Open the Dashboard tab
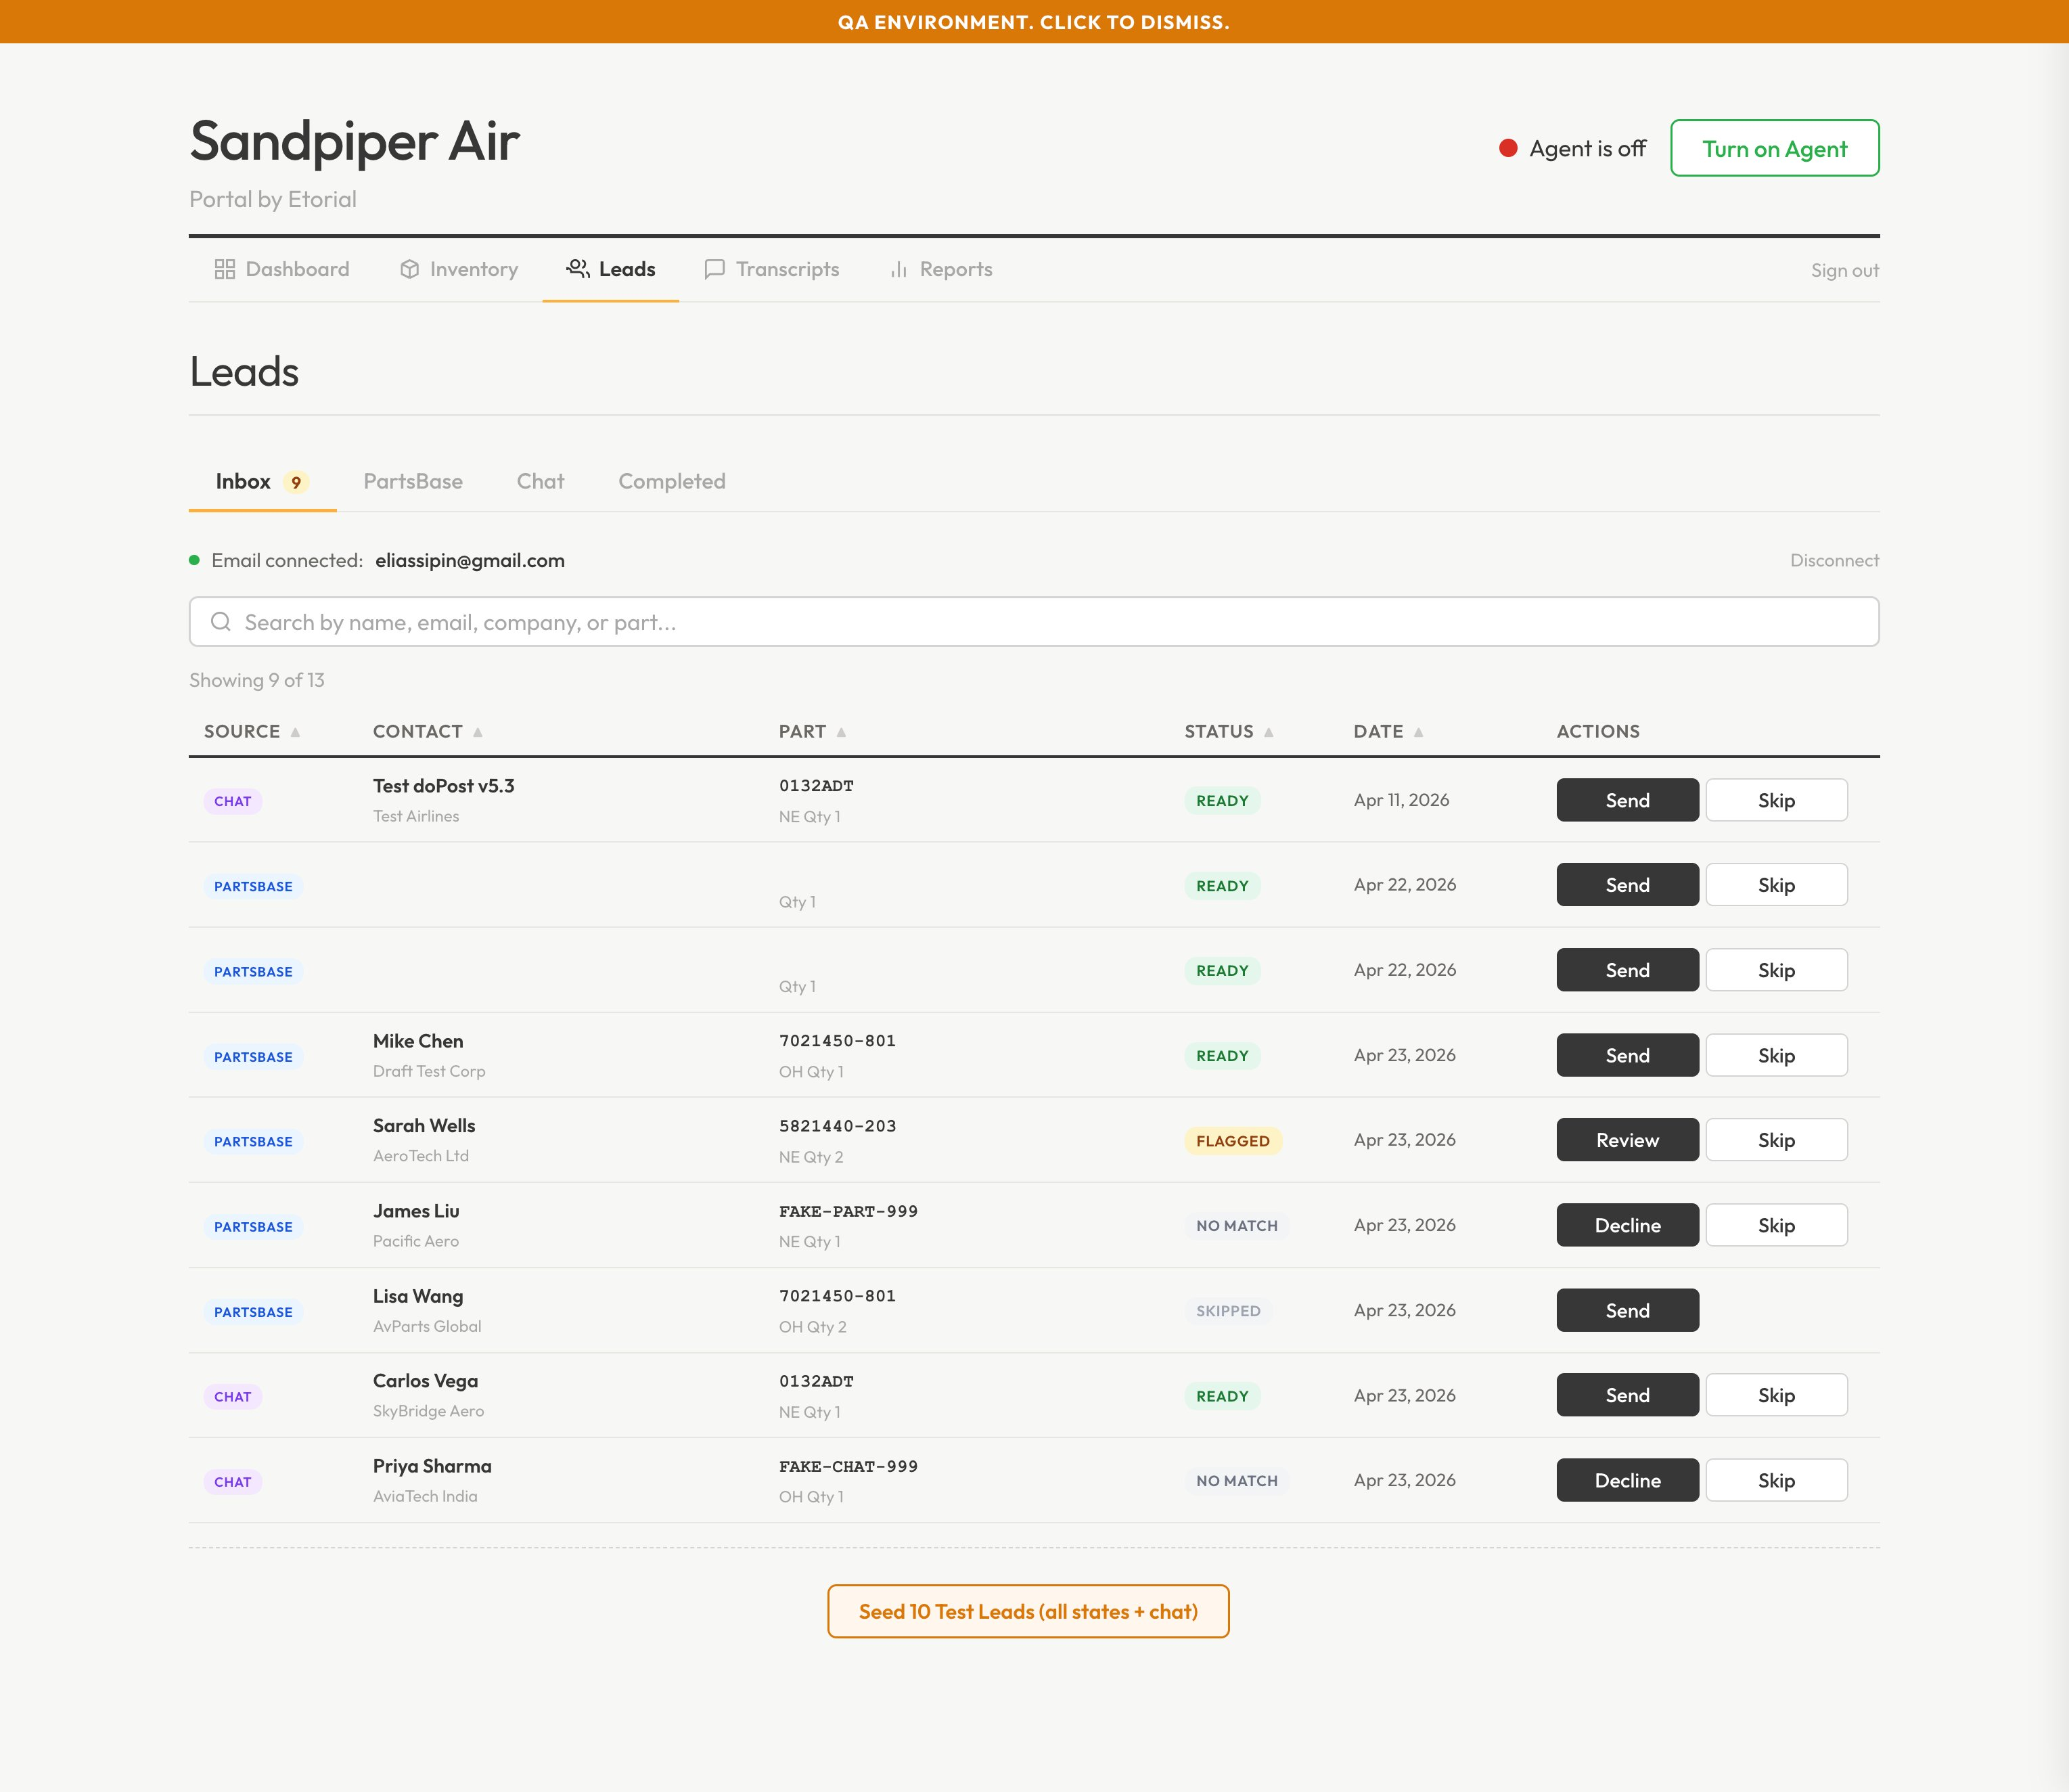This screenshot has width=2069, height=1792. click(x=282, y=269)
